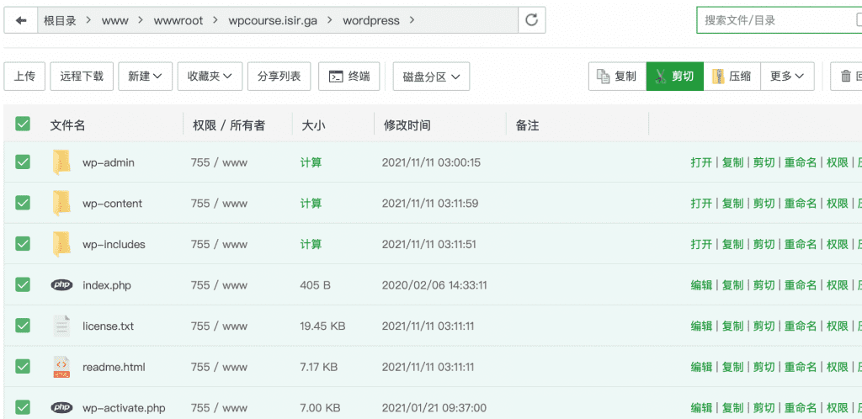Open the wp-admin folder icon
This screenshot has height=419, width=862.
coord(61,162)
